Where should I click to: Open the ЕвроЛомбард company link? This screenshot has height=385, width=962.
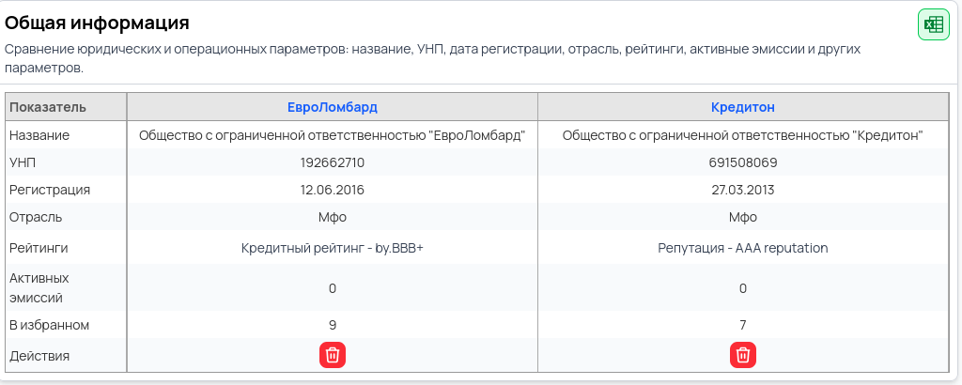pyautogui.click(x=333, y=107)
